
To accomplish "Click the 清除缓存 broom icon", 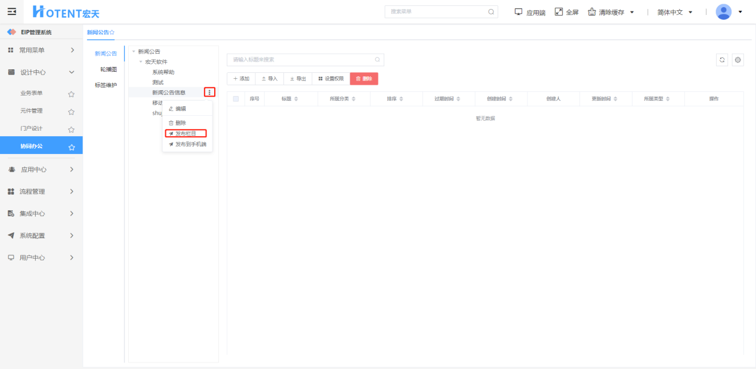I will pos(592,11).
